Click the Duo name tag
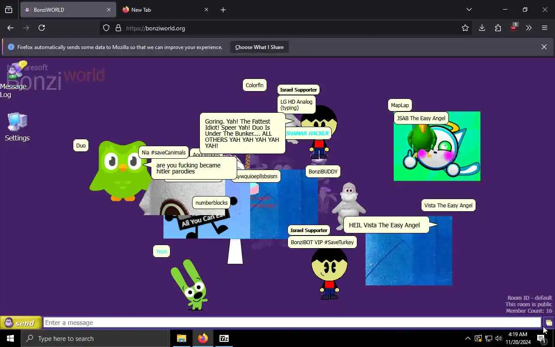555x347 pixels. coord(81,145)
